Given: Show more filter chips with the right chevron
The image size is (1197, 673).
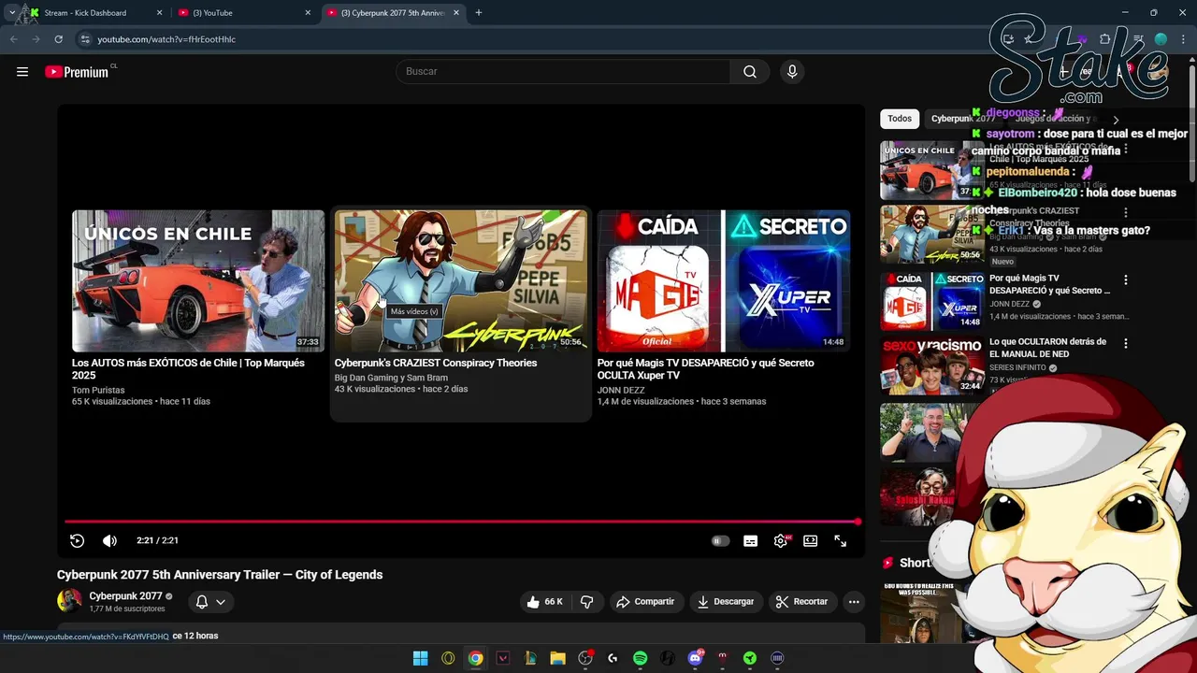Looking at the screenshot, I should [x=1116, y=120].
